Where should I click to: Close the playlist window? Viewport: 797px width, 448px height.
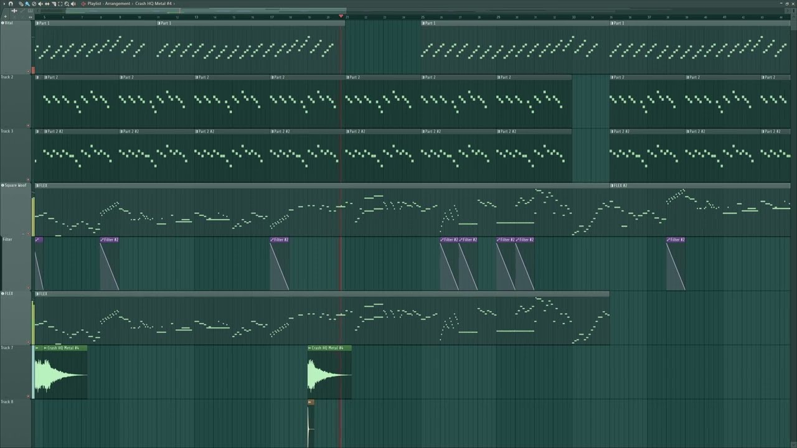793,4
